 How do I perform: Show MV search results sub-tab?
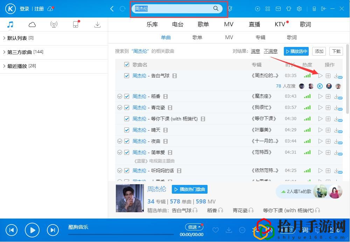click(x=229, y=37)
